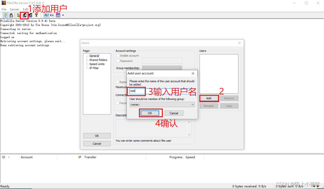Open the Group membership dropdown
This screenshot has width=324, height=189.
tap(162, 68)
